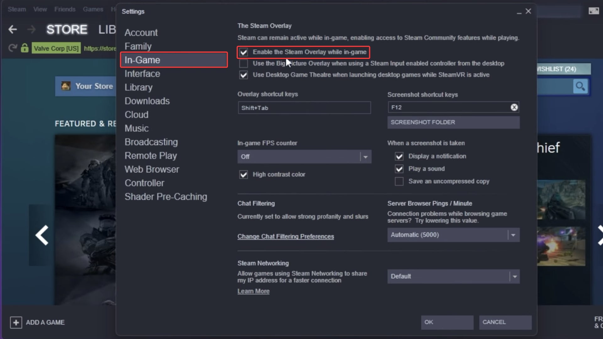The image size is (603, 339).
Task: Click the lower game screenshot thumbnail on right
Action: (x=561, y=246)
